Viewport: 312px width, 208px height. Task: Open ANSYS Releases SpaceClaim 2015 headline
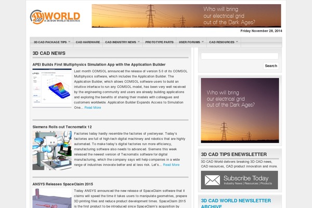tap(63, 184)
